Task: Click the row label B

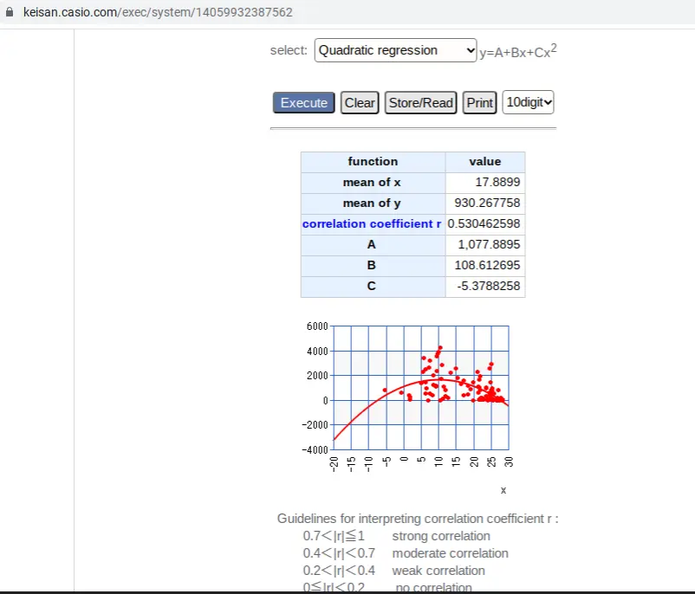Action: [x=372, y=265]
